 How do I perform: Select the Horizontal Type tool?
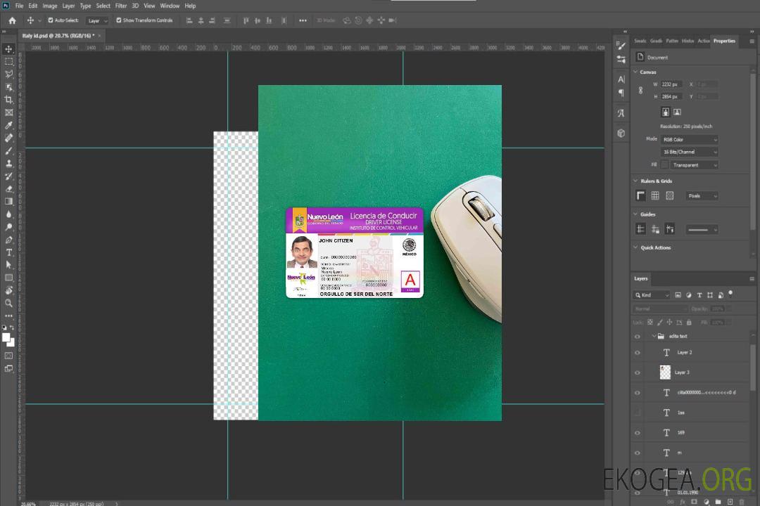tap(8, 252)
